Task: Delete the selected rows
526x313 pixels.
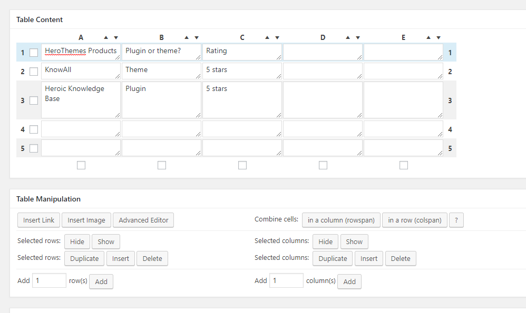Action: pos(152,258)
